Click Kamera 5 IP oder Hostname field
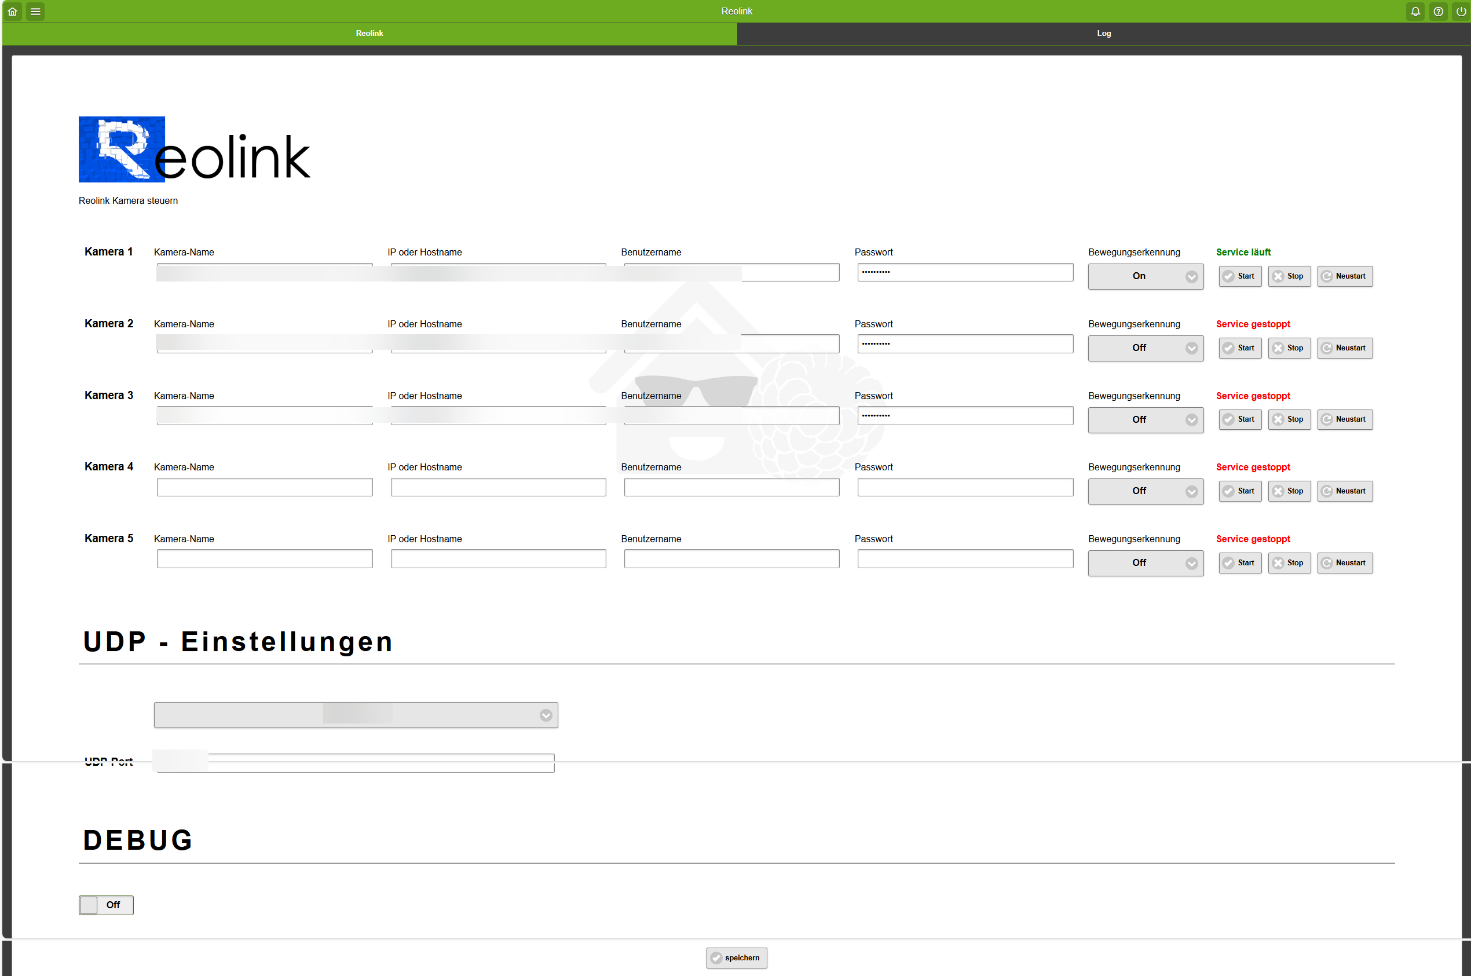Image resolution: width=1471 pixels, height=976 pixels. point(498,558)
